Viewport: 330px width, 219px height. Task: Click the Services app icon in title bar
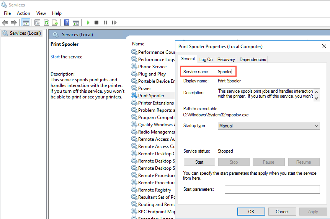tap(4, 5)
